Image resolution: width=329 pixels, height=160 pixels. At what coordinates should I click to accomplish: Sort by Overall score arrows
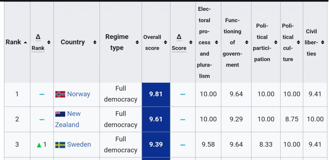tap(165, 42)
